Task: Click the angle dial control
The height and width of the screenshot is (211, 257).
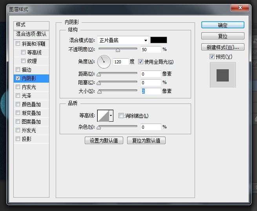Action: [104, 61]
